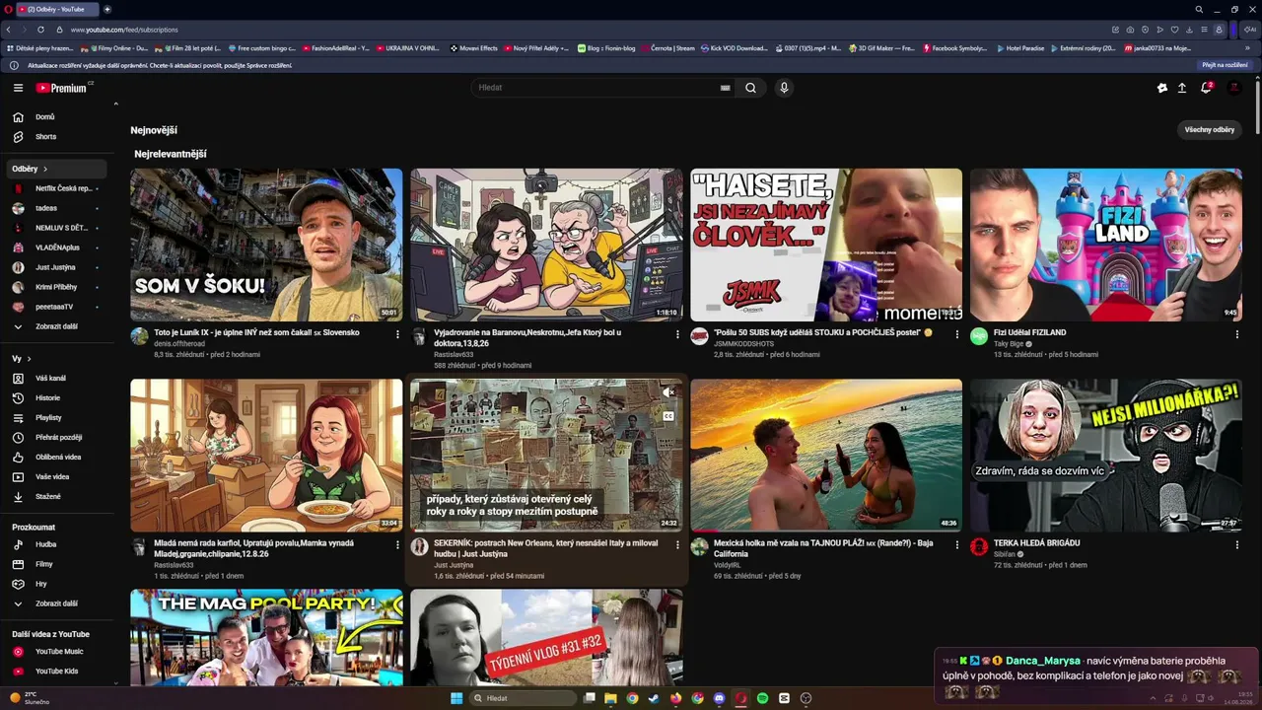Image resolution: width=1262 pixels, height=710 pixels.
Task: Open Taky Bige channel link
Action: [x=1009, y=344]
